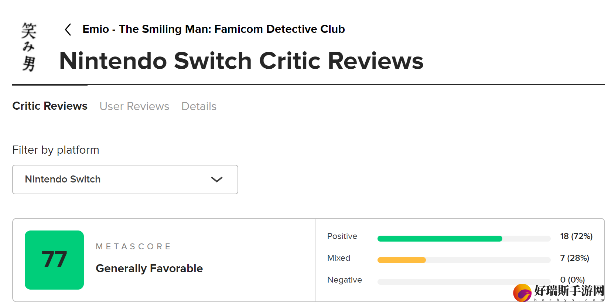Open the Nintendo Switch platform filter dropdown

(125, 180)
